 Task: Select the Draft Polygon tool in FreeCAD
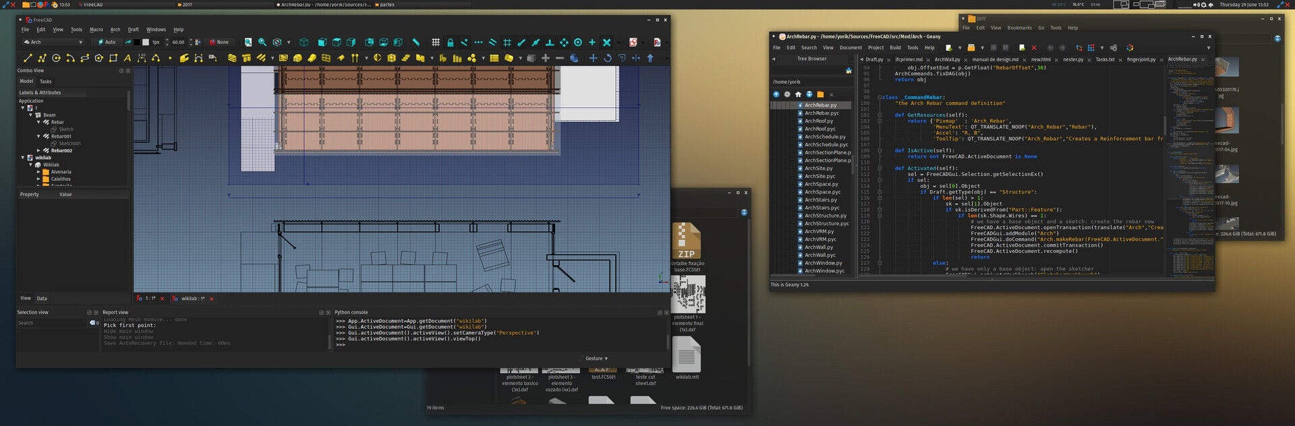98,58
